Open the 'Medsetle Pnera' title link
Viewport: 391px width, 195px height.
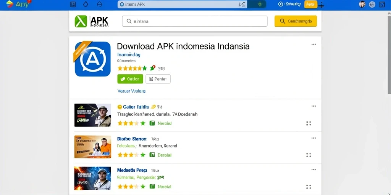(132, 170)
